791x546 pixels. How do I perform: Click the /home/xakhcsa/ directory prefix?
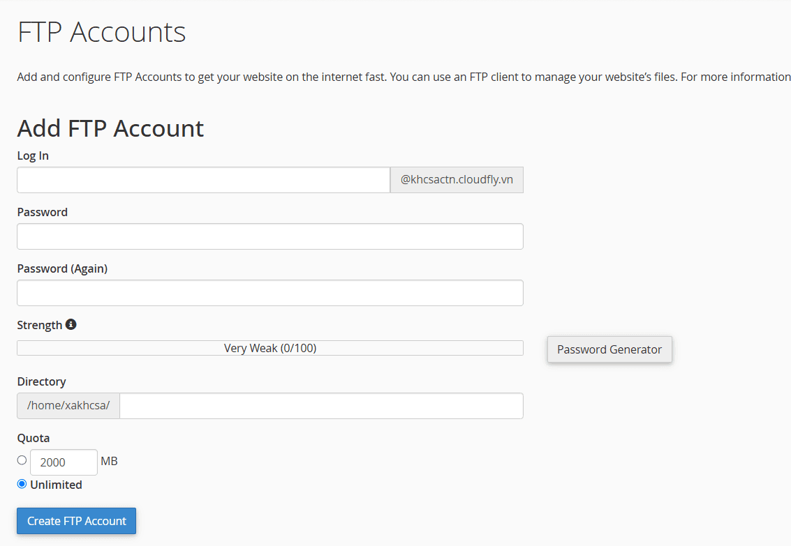pyautogui.click(x=68, y=406)
